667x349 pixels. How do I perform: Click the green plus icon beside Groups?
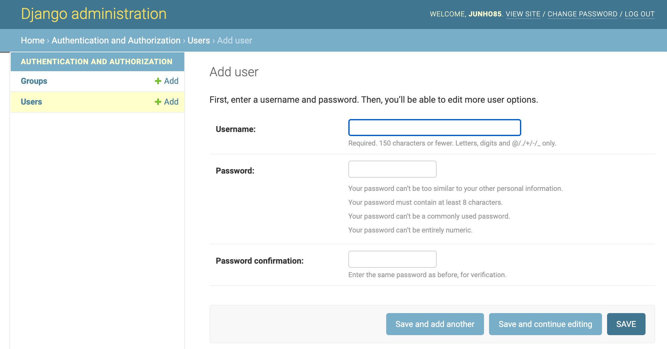click(158, 81)
